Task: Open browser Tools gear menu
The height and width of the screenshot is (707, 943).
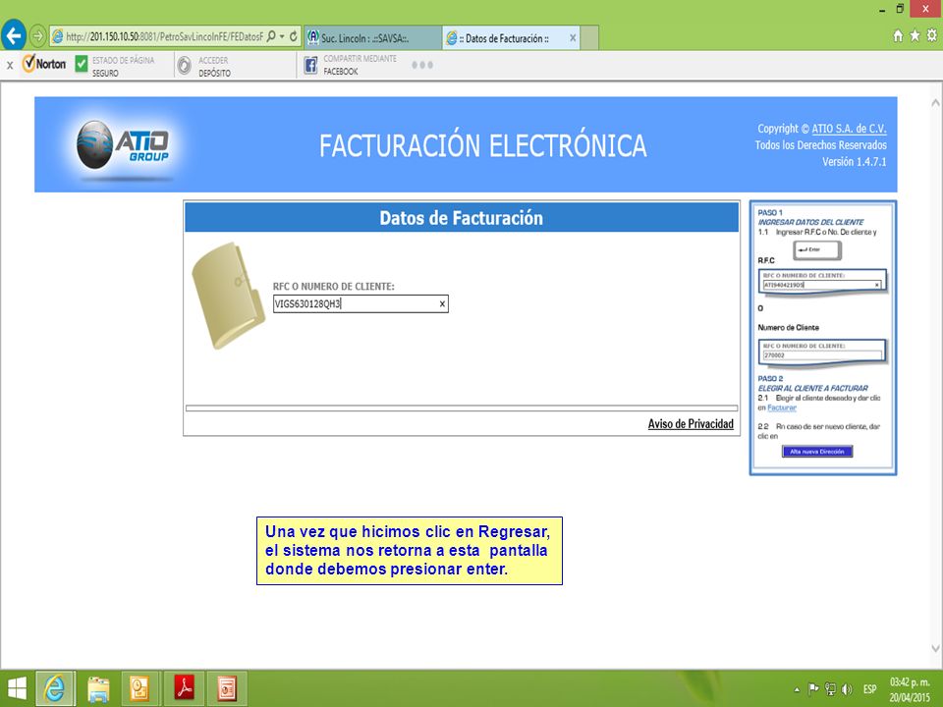Action: [x=931, y=35]
